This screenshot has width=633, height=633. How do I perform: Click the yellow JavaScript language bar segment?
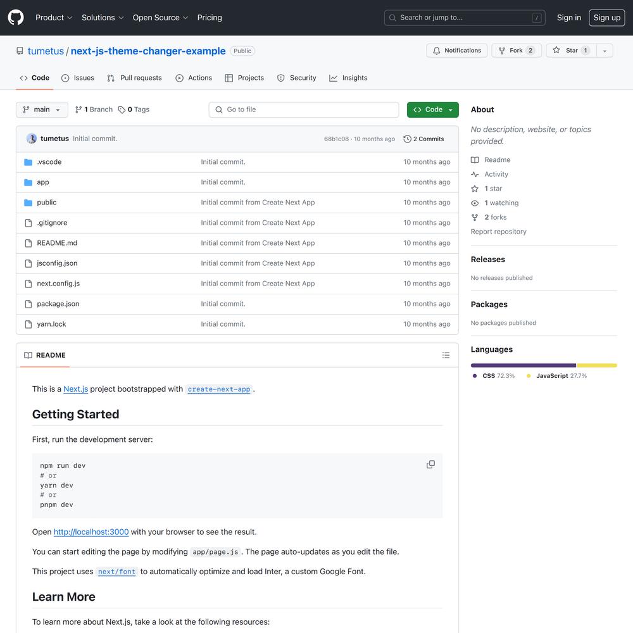[x=597, y=365]
